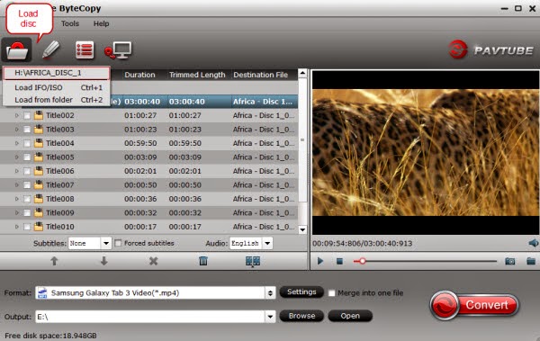Play the preview video

click(319, 261)
